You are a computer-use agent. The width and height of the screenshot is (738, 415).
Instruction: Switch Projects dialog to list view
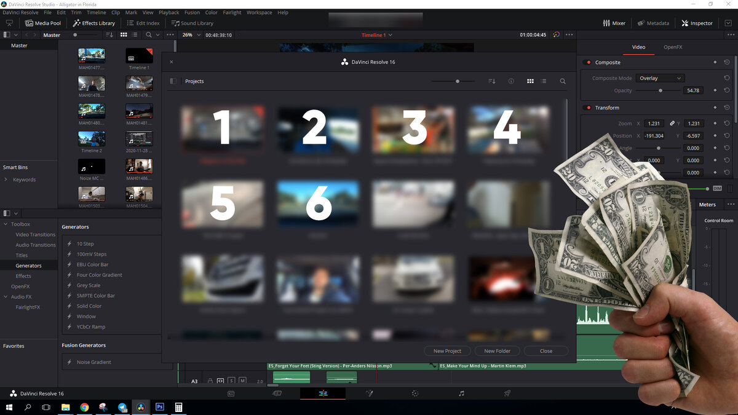tap(544, 81)
